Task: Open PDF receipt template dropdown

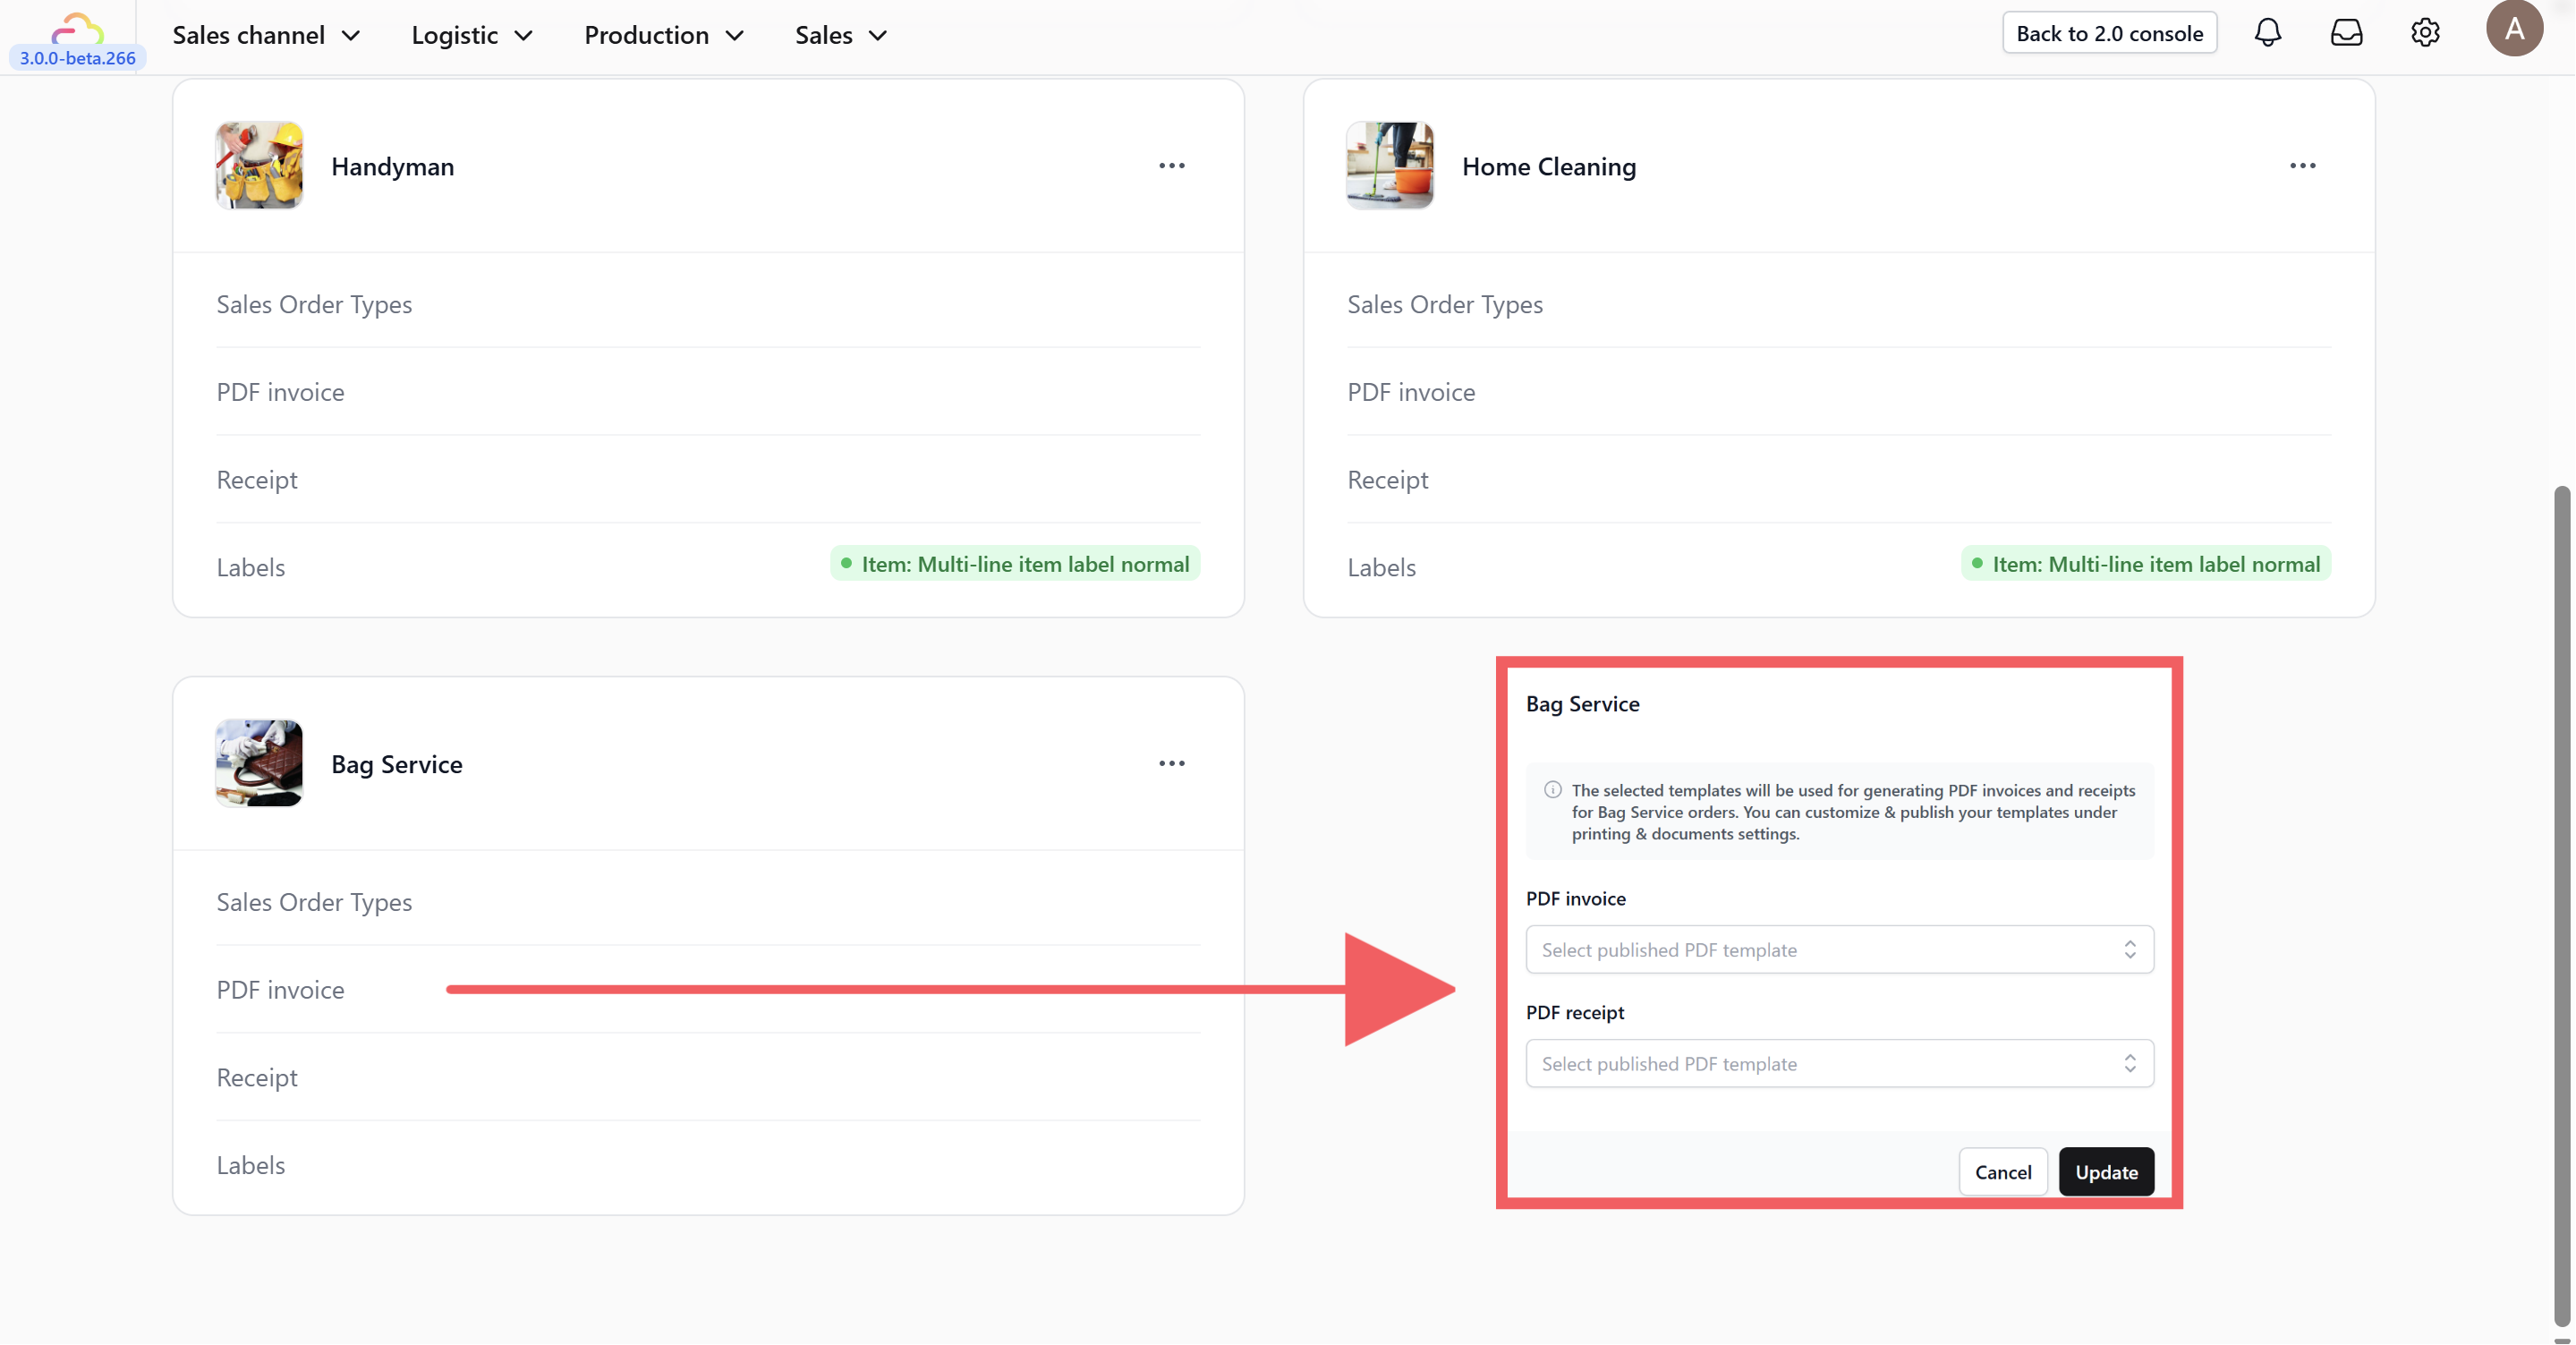Action: pos(1838,1064)
